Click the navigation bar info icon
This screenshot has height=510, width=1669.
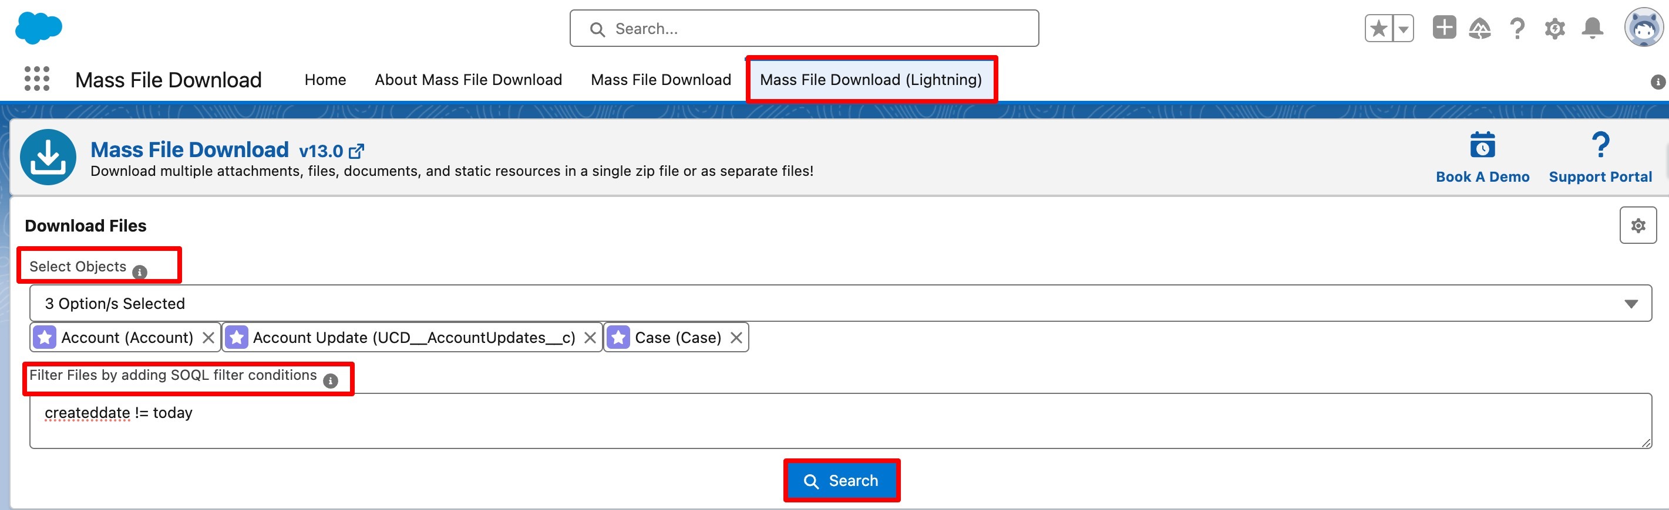1658,82
